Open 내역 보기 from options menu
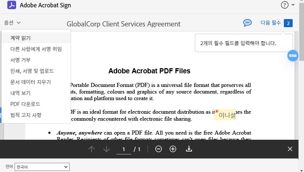Screen dimensions: 304x172 tap(36, 93)
